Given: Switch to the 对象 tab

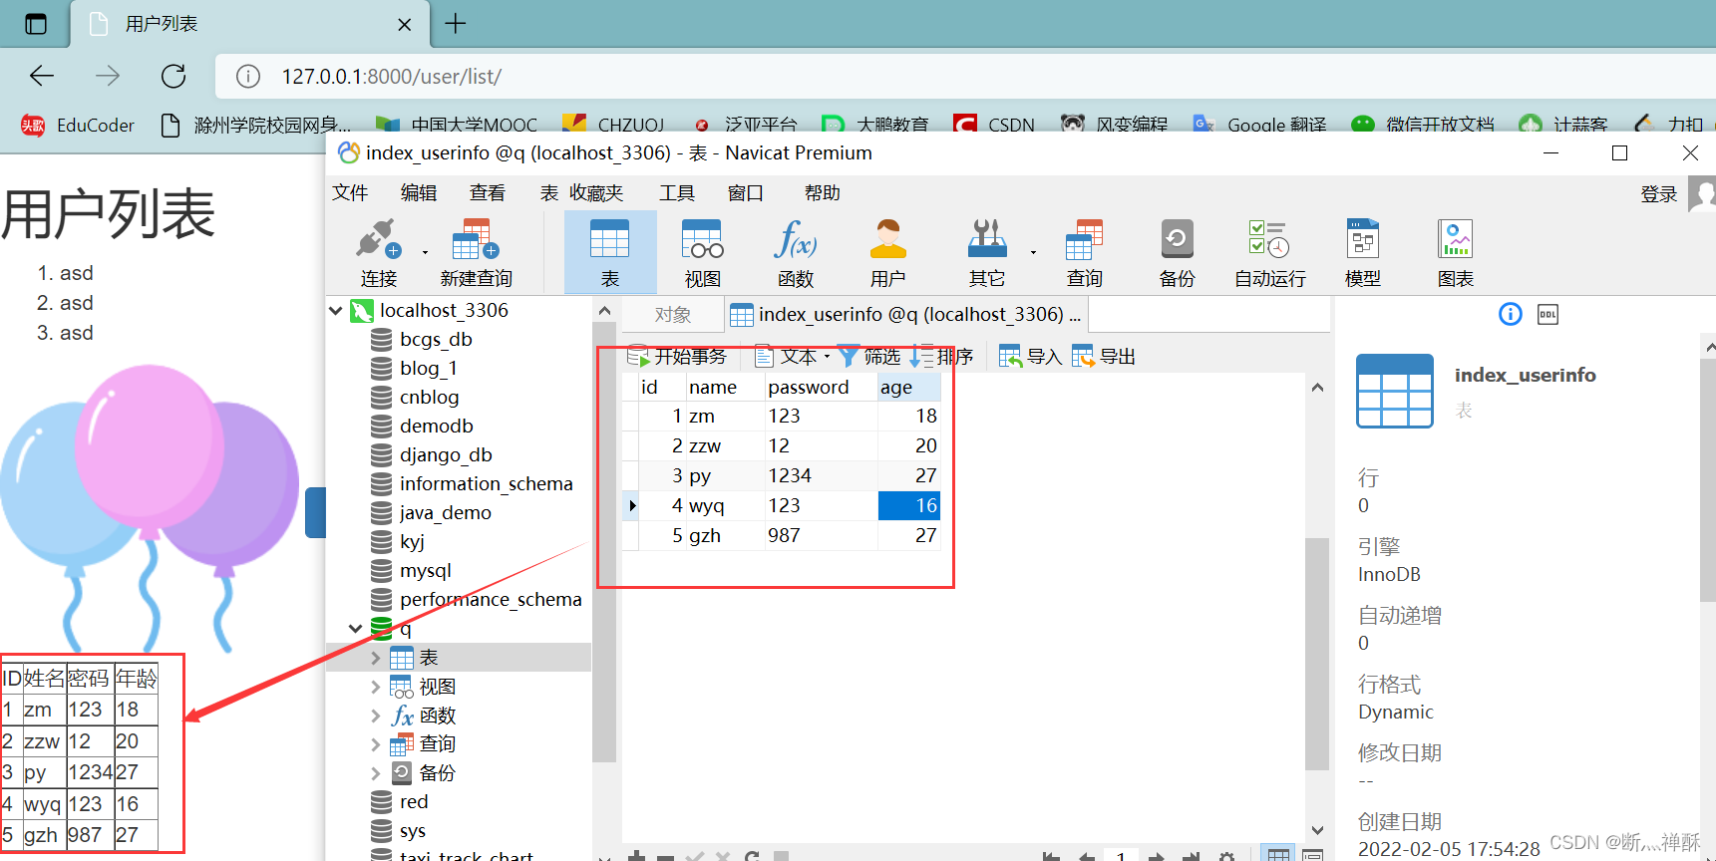Looking at the screenshot, I should coord(673,315).
